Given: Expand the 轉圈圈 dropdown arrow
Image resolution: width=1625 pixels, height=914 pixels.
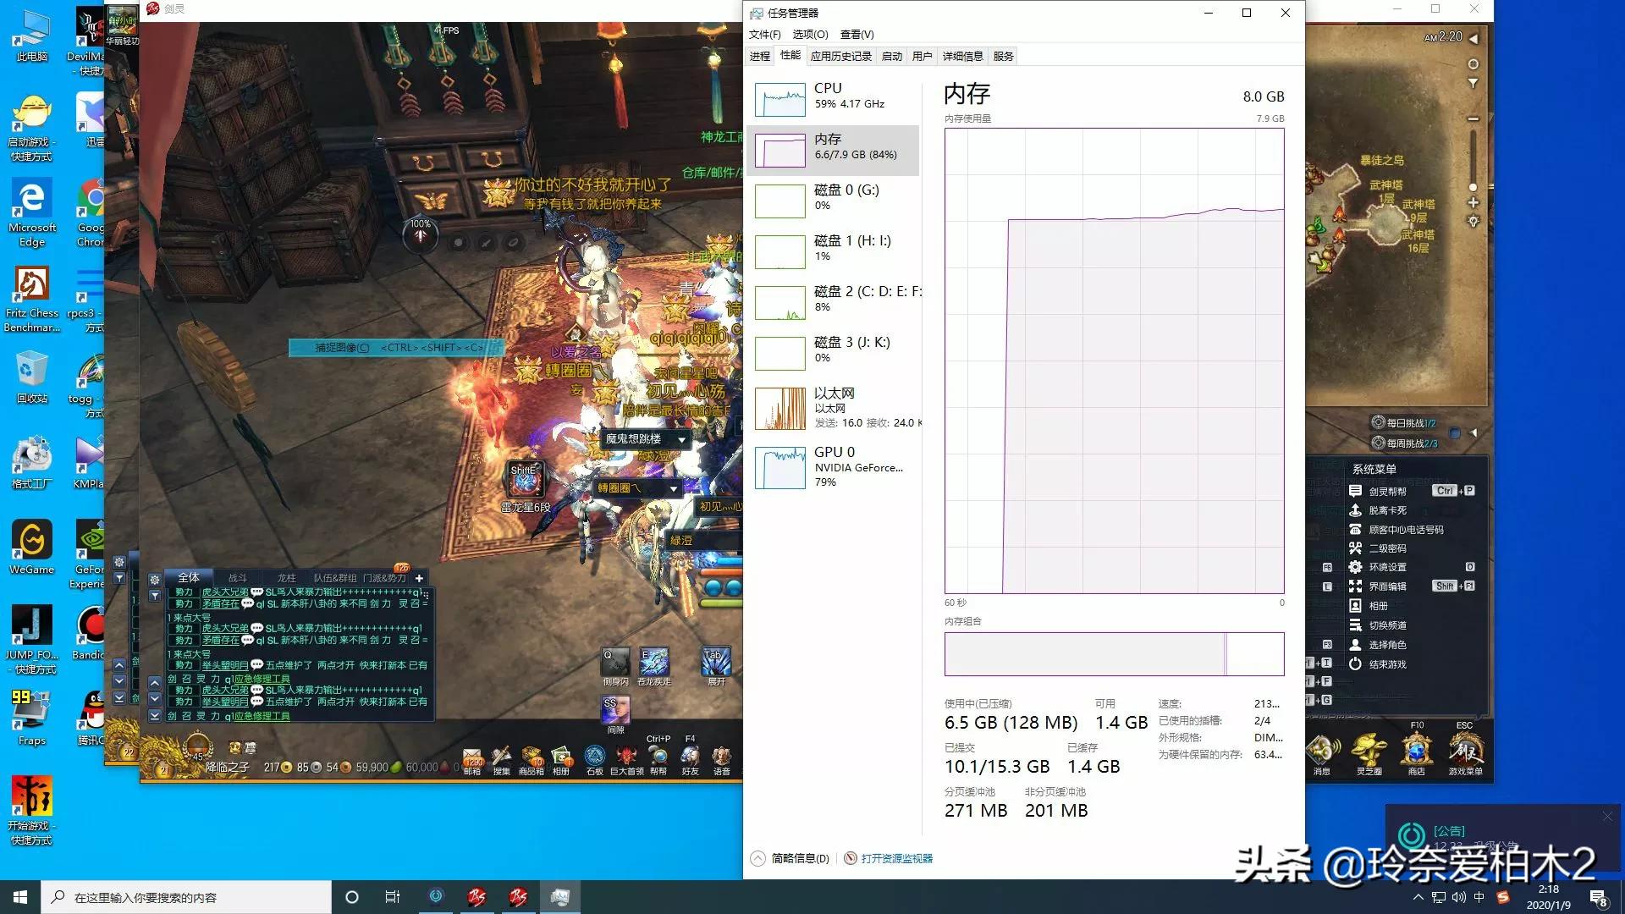Looking at the screenshot, I should coord(674,488).
